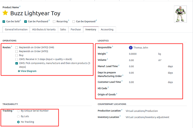Uncheck Can be Sold
Screen dimensions: 193x128
click(x=4, y=21)
